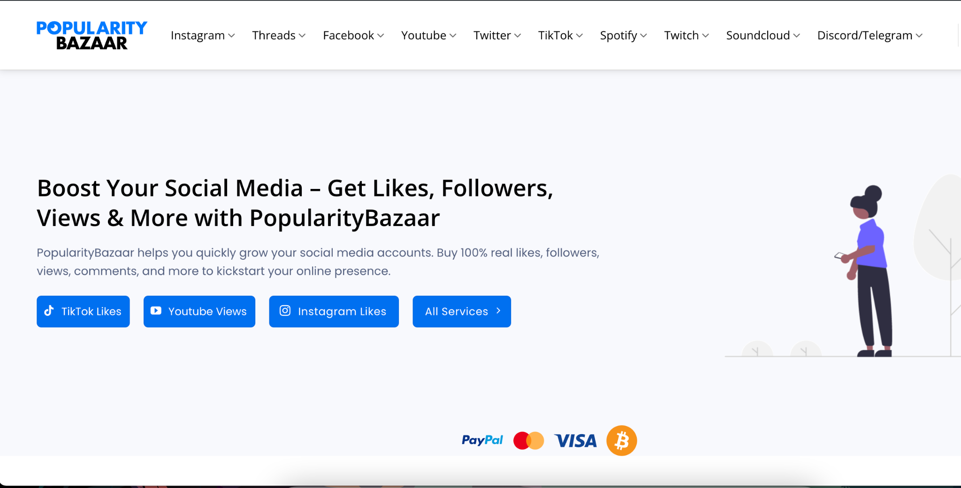Expand the Spotify menu

pyautogui.click(x=623, y=36)
